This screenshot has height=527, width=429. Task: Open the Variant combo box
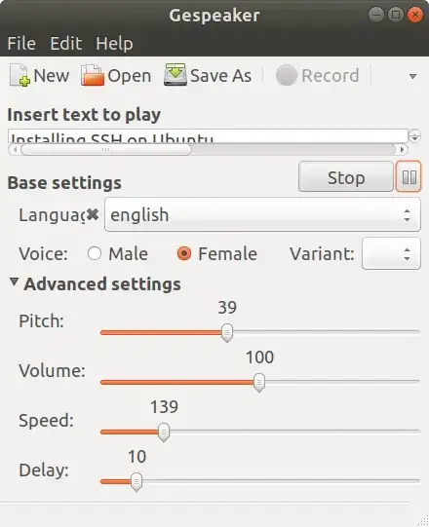391,253
